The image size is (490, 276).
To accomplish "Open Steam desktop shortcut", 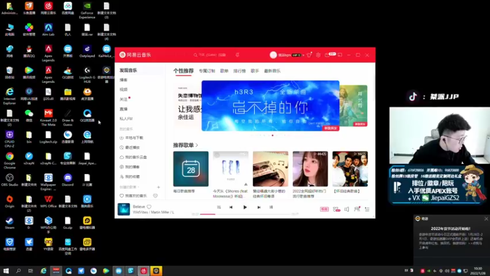I will [9, 223].
